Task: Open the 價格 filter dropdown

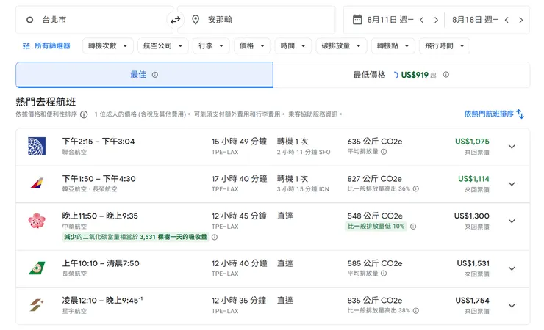Action: pos(252,46)
